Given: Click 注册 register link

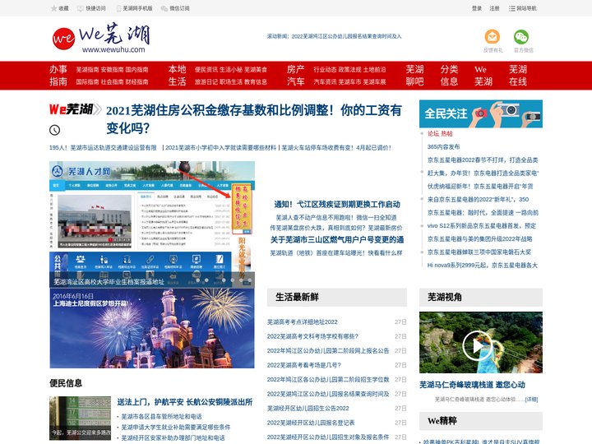Looking at the screenshot, I should click(494, 8).
